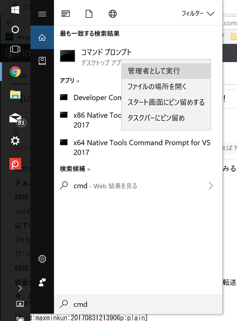
Task: Filter results by Apps icon
Action: [66, 14]
